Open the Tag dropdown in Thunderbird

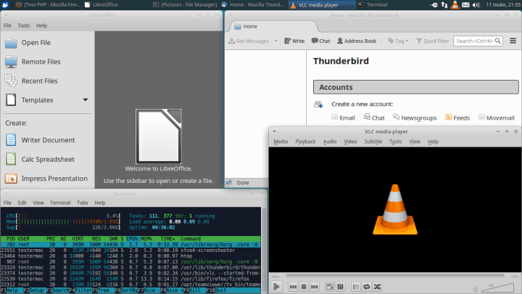[x=400, y=41]
